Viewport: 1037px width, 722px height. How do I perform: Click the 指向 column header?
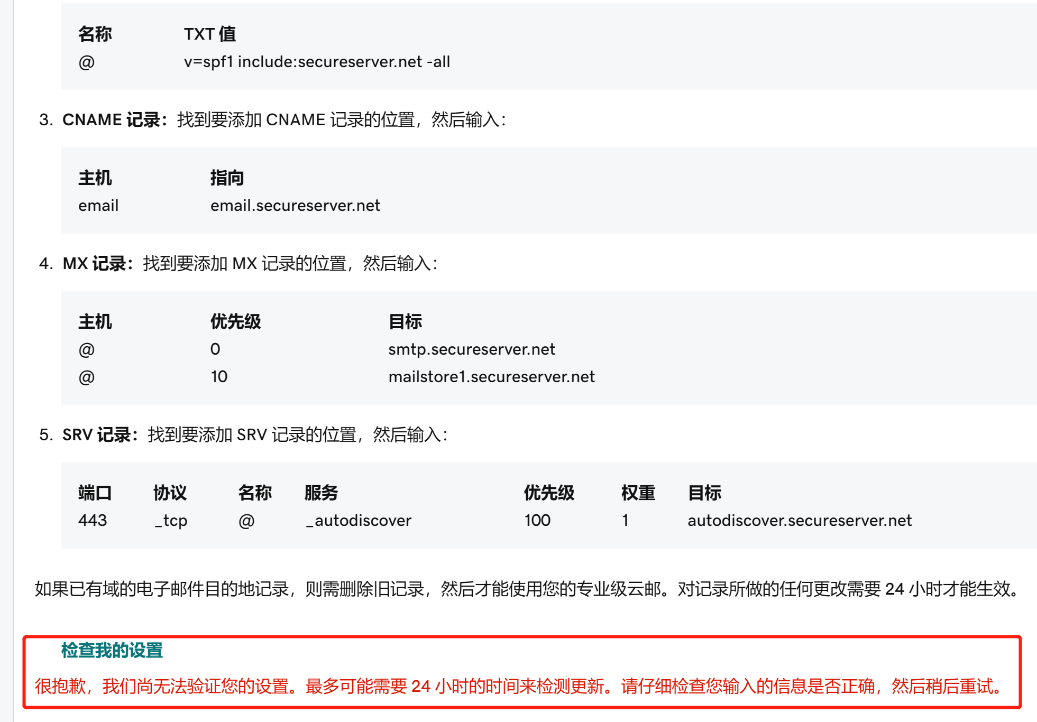(227, 178)
